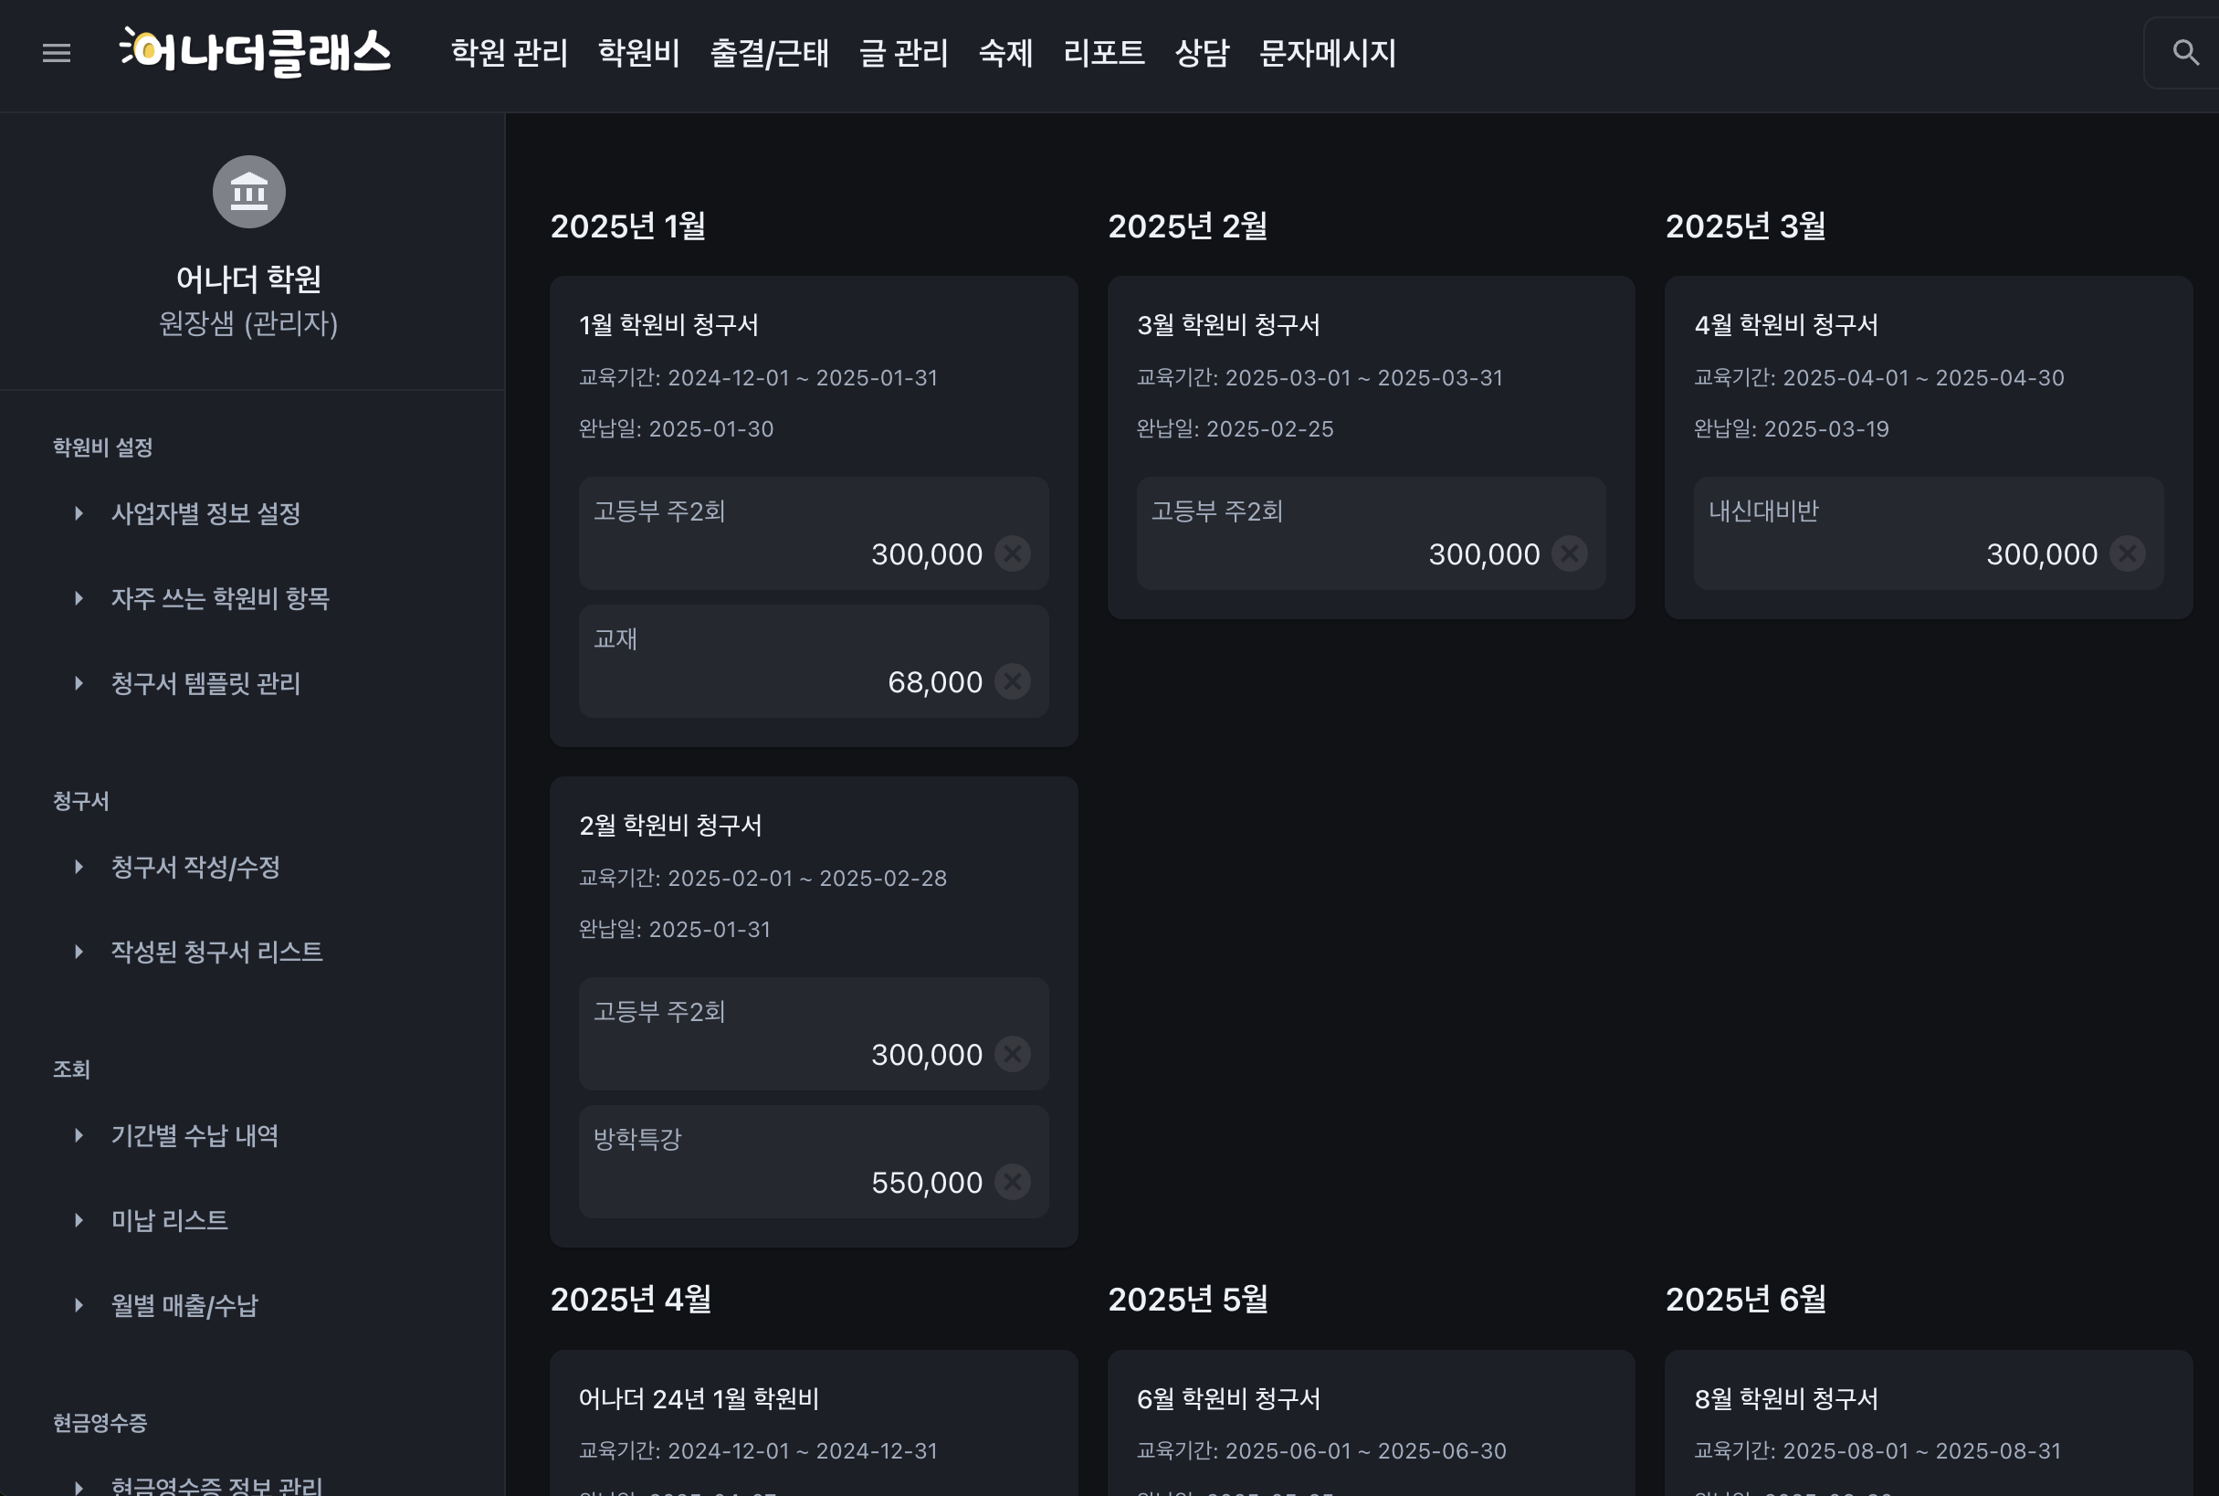Viewport: 2219px width, 1496px height.
Task: Delete 방학특강 550,000 item with X icon
Action: 1012,1182
